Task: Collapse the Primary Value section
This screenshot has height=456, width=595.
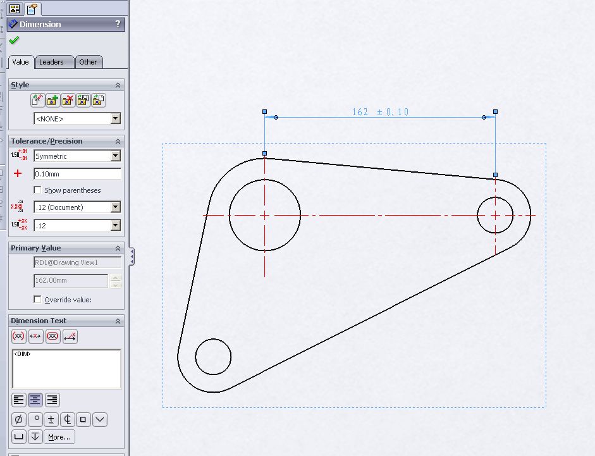Action: pos(118,249)
